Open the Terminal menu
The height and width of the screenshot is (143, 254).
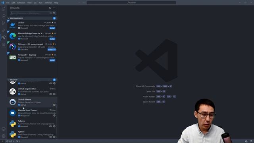coord(48,3)
